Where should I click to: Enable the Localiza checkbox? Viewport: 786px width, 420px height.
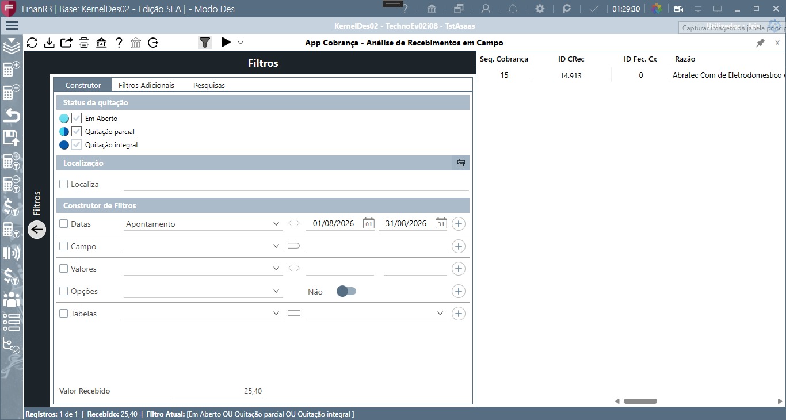click(x=64, y=184)
